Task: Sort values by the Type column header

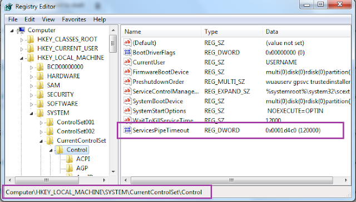Action: coord(231,32)
